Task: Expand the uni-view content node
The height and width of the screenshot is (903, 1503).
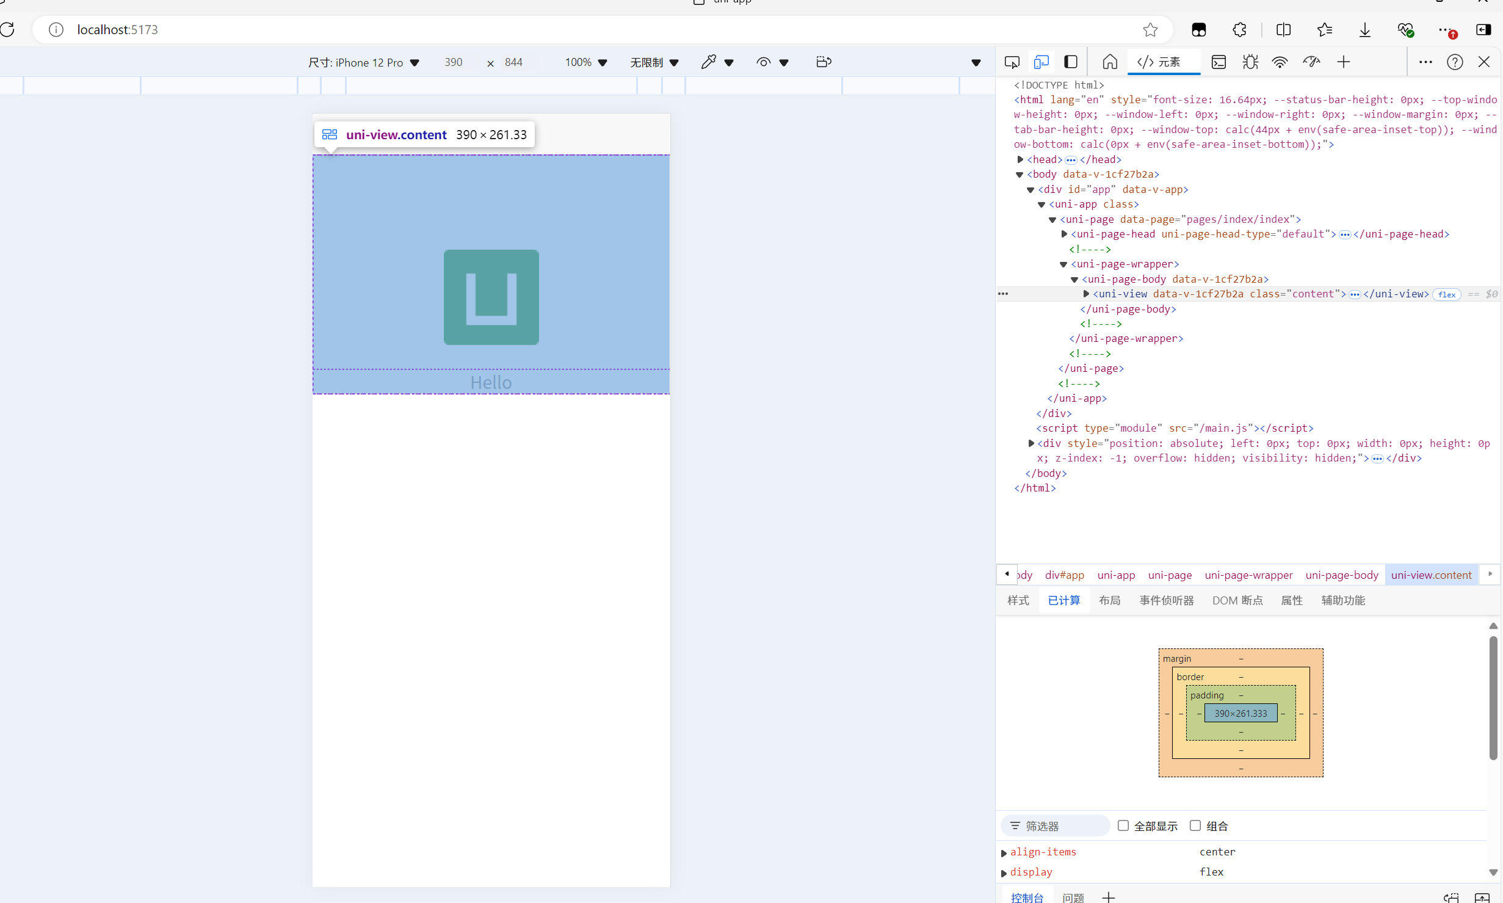Action: tap(1086, 294)
